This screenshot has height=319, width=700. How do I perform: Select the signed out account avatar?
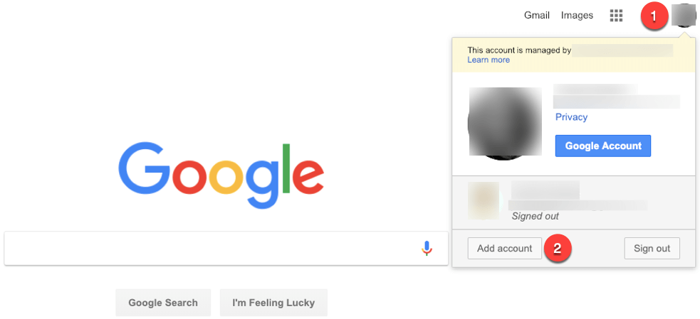(484, 200)
